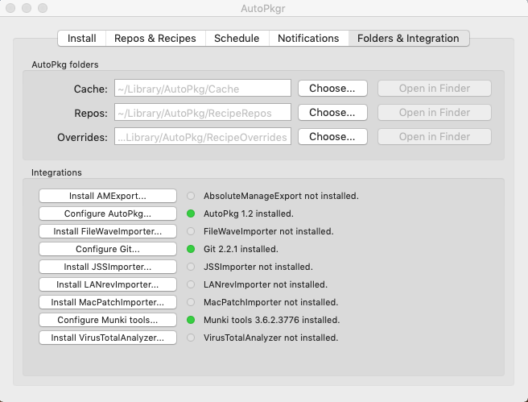
Task: Go to the Schedule tab
Action: click(x=237, y=39)
